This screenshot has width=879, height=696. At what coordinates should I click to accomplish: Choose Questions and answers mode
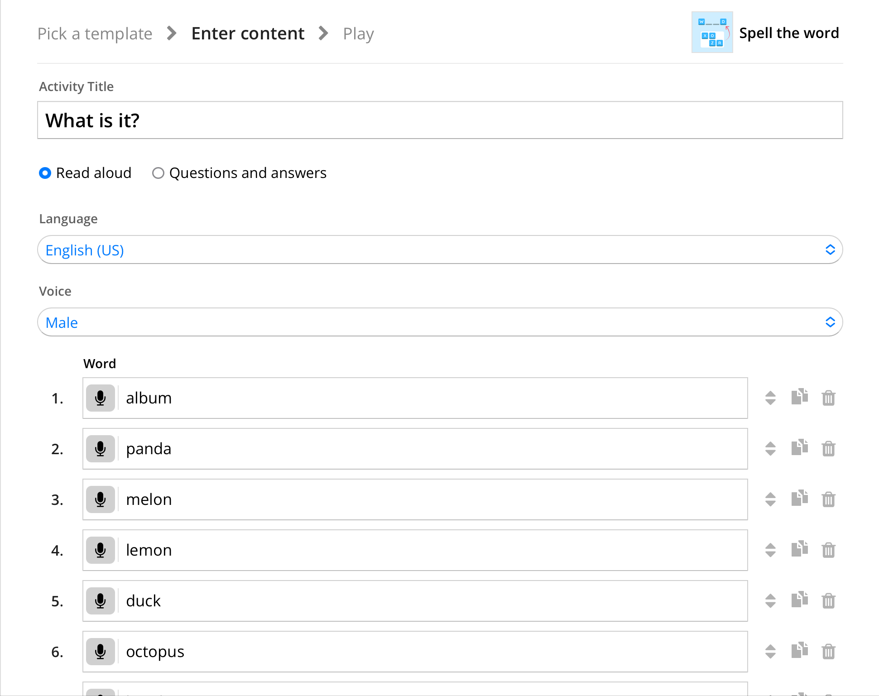158,173
